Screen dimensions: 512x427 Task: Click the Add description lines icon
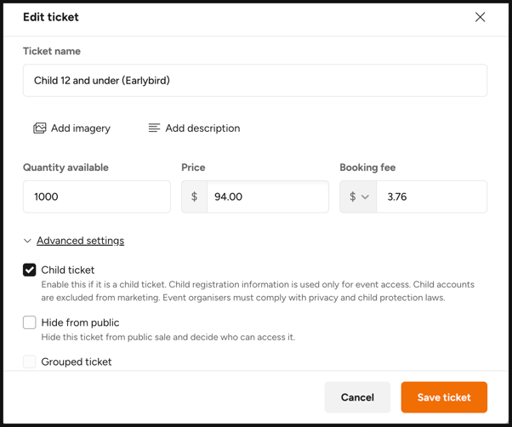click(x=154, y=128)
